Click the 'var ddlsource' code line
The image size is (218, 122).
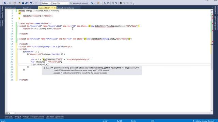(47, 62)
